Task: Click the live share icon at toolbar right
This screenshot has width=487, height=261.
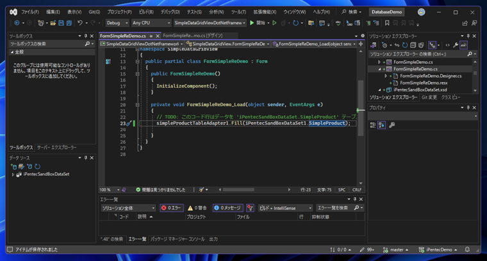Action: point(465,23)
